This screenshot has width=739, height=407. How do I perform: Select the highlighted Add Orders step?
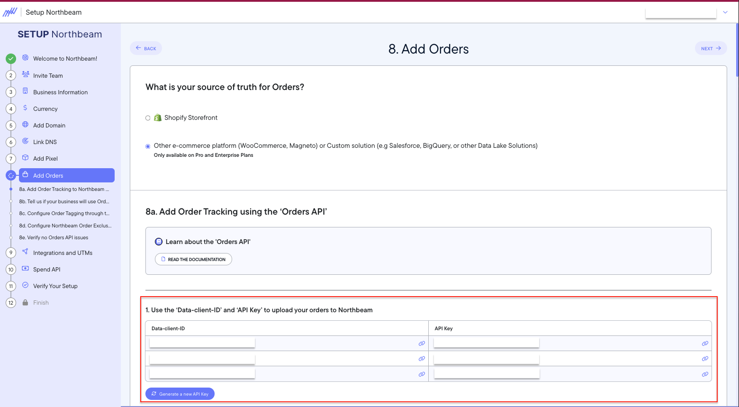[x=67, y=175]
